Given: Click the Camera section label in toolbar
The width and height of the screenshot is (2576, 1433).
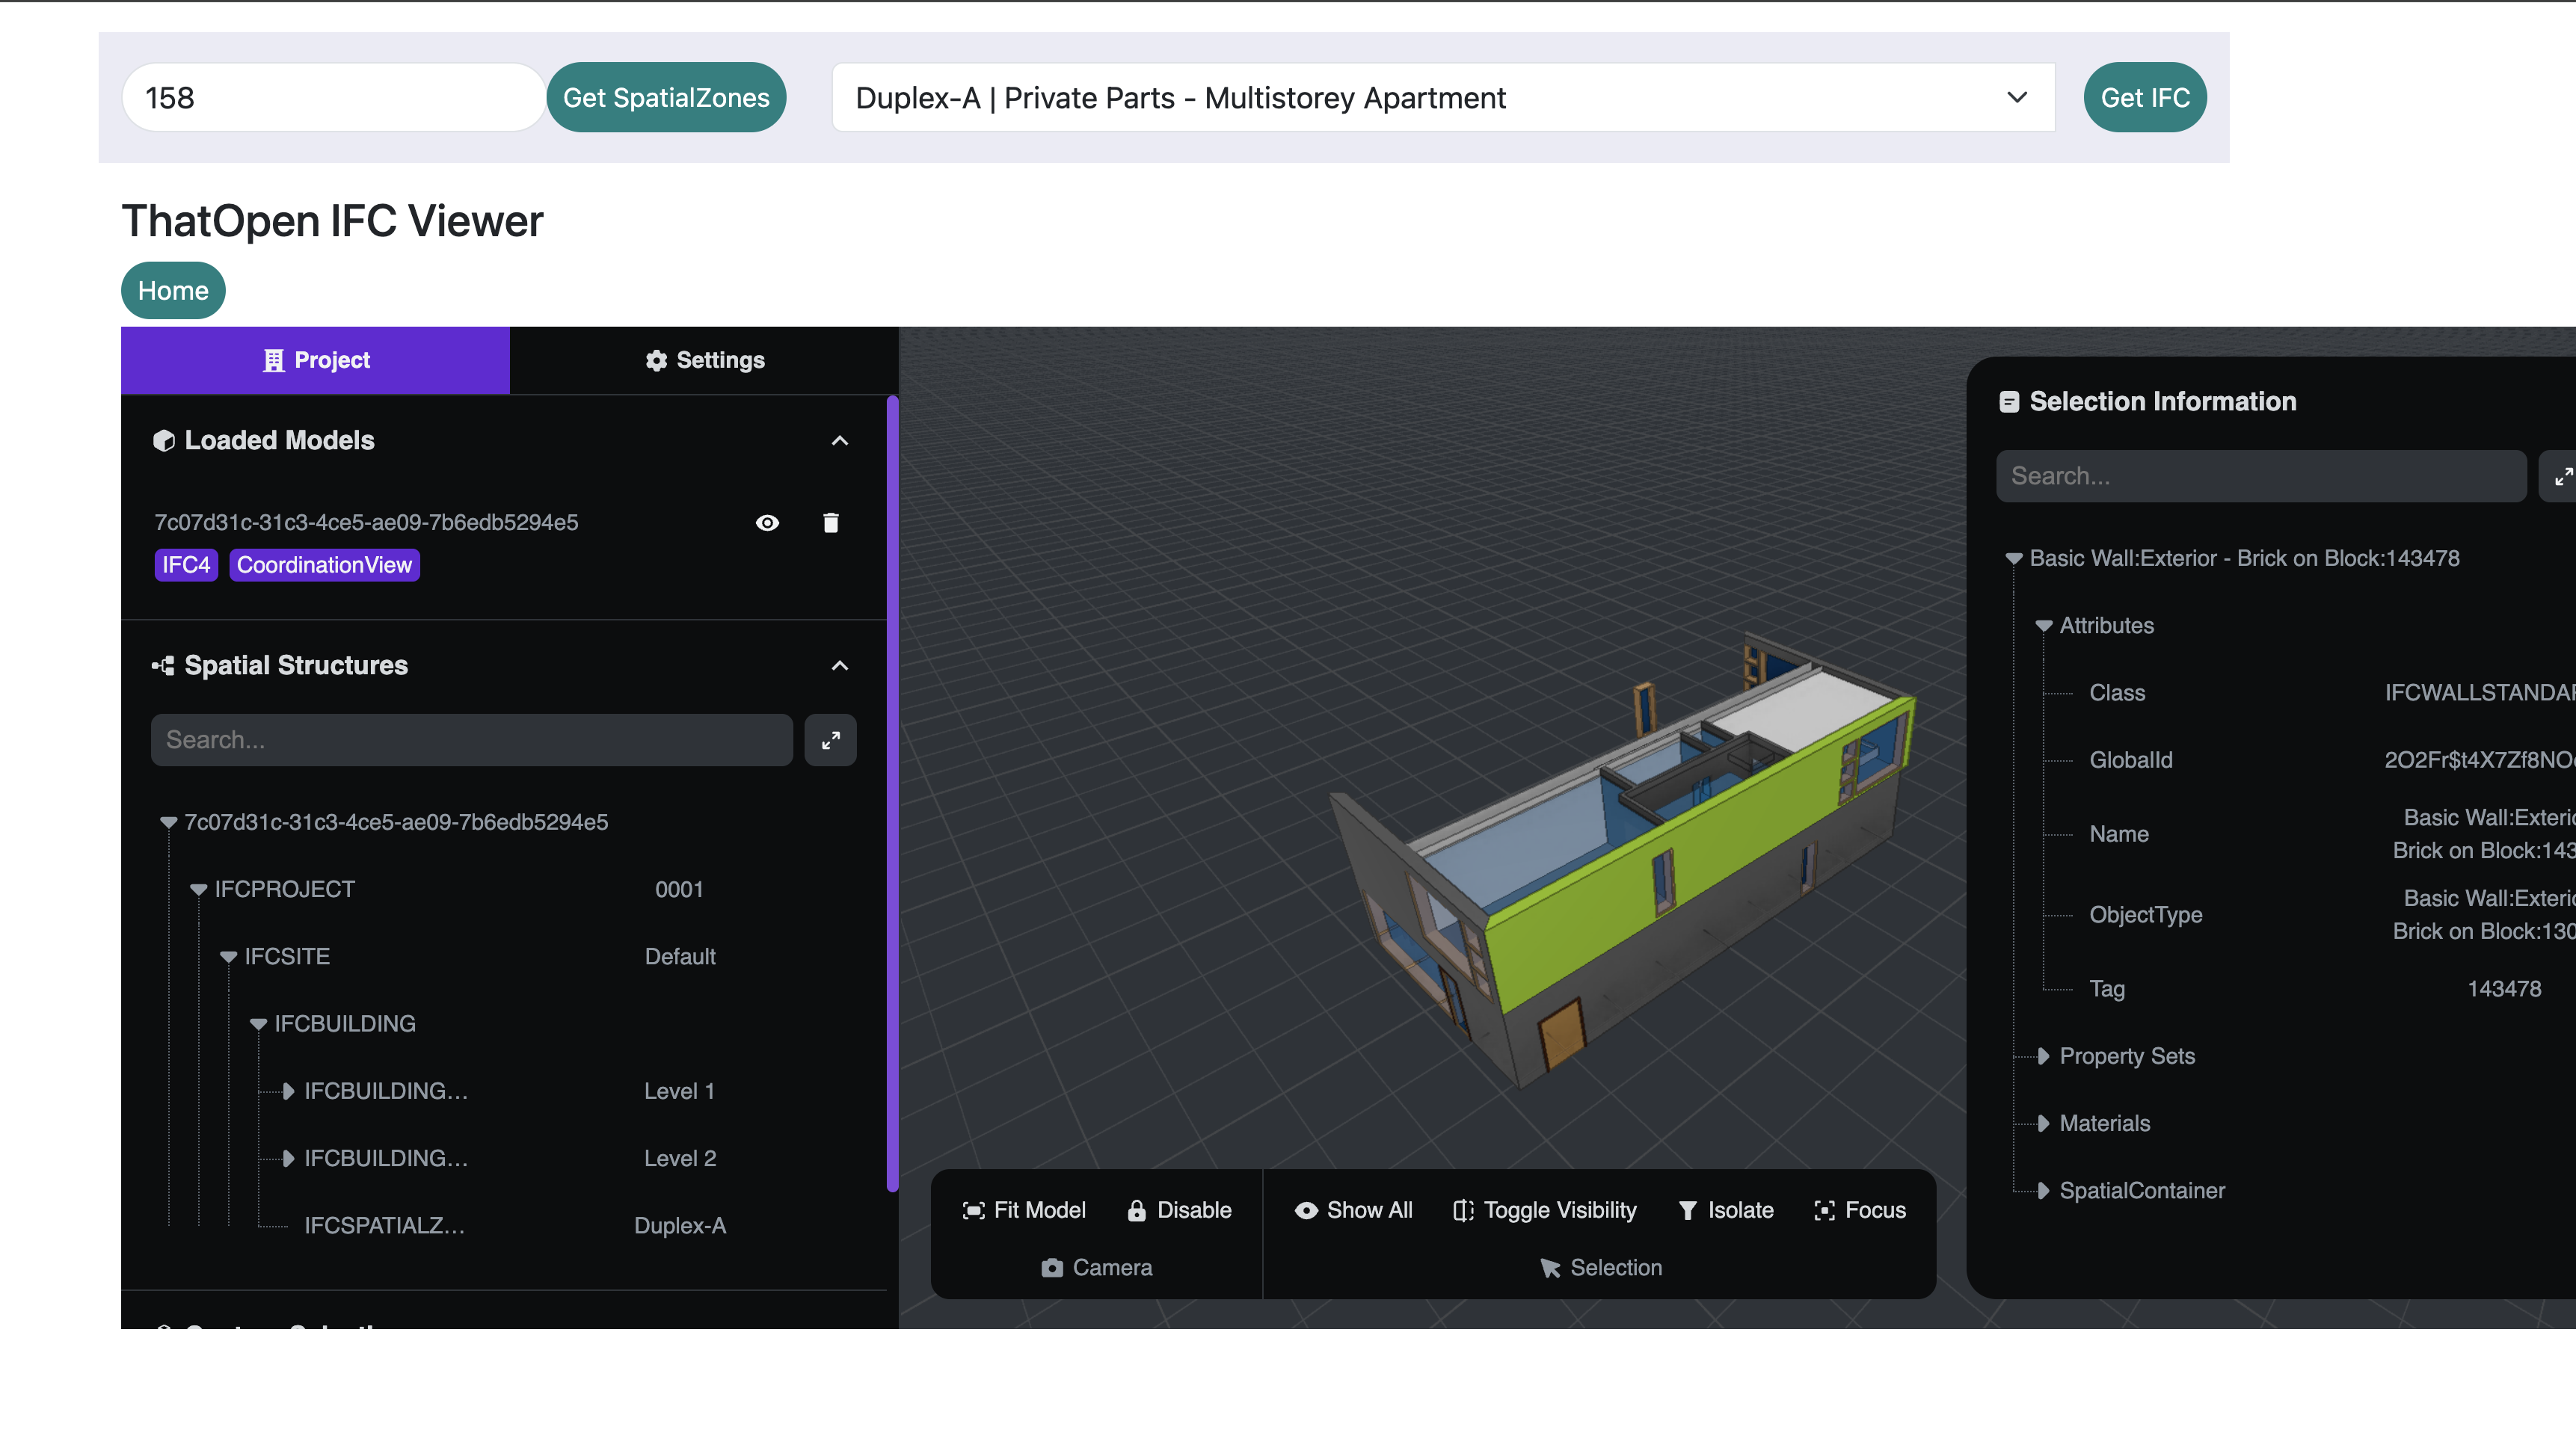Looking at the screenshot, I should (1096, 1268).
